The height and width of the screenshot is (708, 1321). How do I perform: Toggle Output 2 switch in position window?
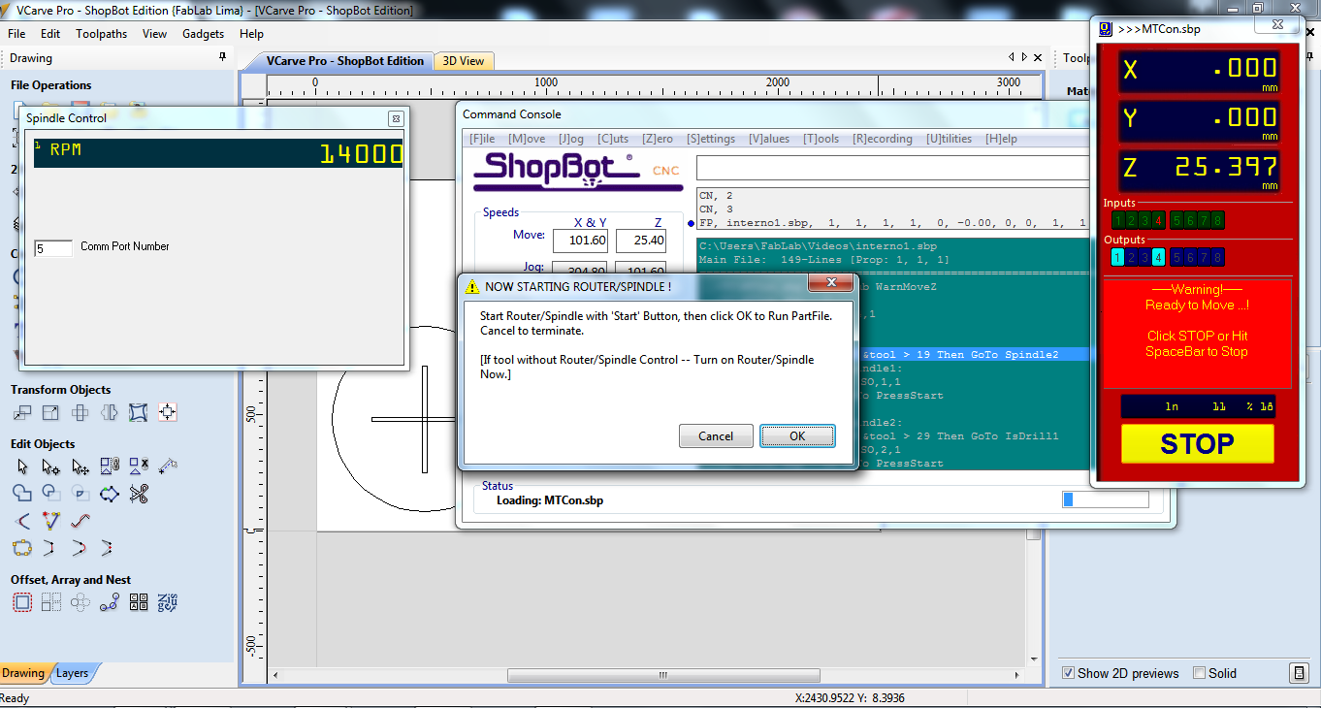tap(1130, 257)
